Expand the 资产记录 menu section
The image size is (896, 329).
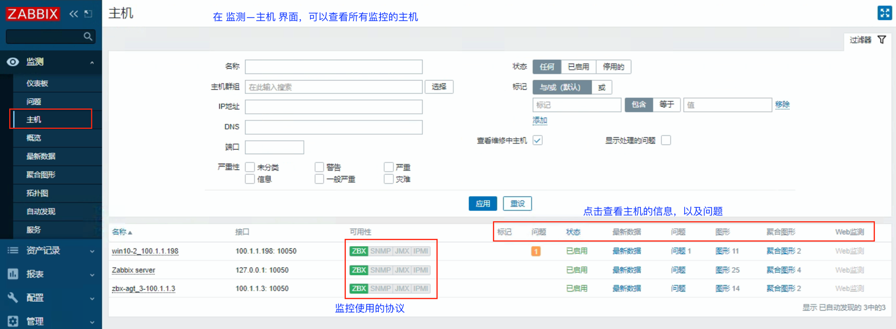pyautogui.click(x=92, y=251)
